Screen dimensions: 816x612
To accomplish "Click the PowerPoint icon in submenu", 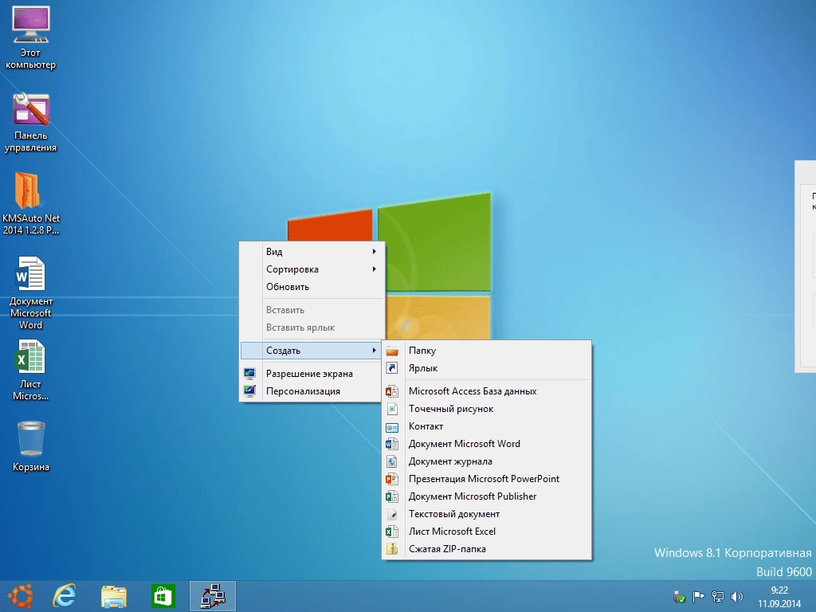I will coord(392,479).
